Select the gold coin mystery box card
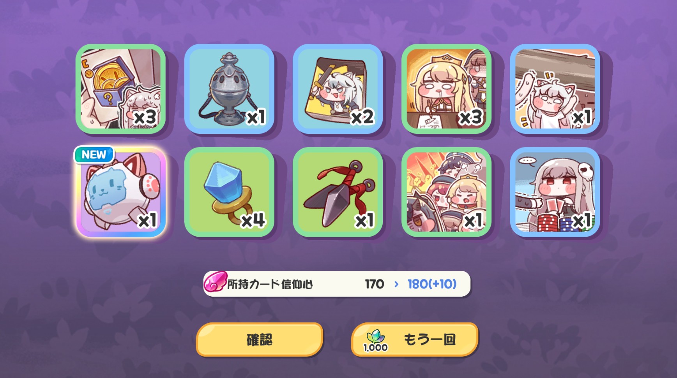The image size is (677, 378). [x=120, y=89]
